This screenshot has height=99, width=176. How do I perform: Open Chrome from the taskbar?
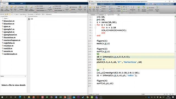[87, 97]
